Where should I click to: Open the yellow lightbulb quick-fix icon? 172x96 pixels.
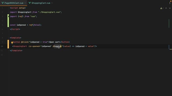[12, 43]
